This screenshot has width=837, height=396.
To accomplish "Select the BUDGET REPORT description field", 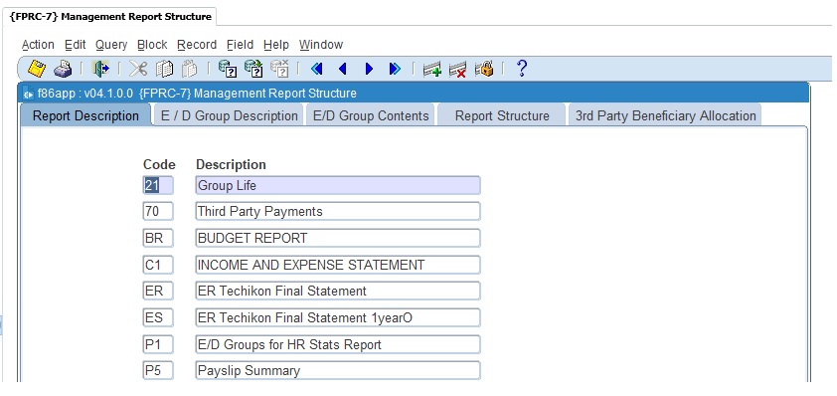I will click(338, 238).
